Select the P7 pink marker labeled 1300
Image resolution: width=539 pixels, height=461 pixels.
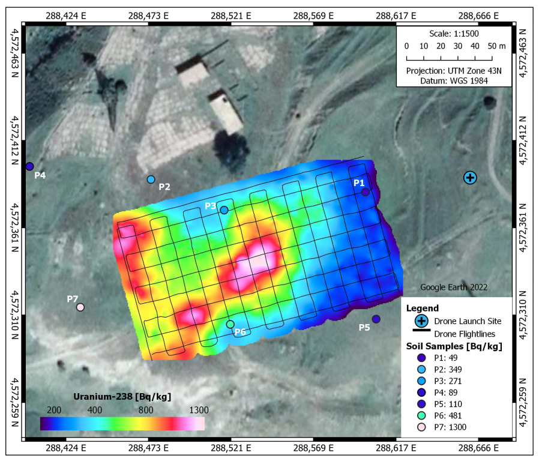tap(80, 307)
